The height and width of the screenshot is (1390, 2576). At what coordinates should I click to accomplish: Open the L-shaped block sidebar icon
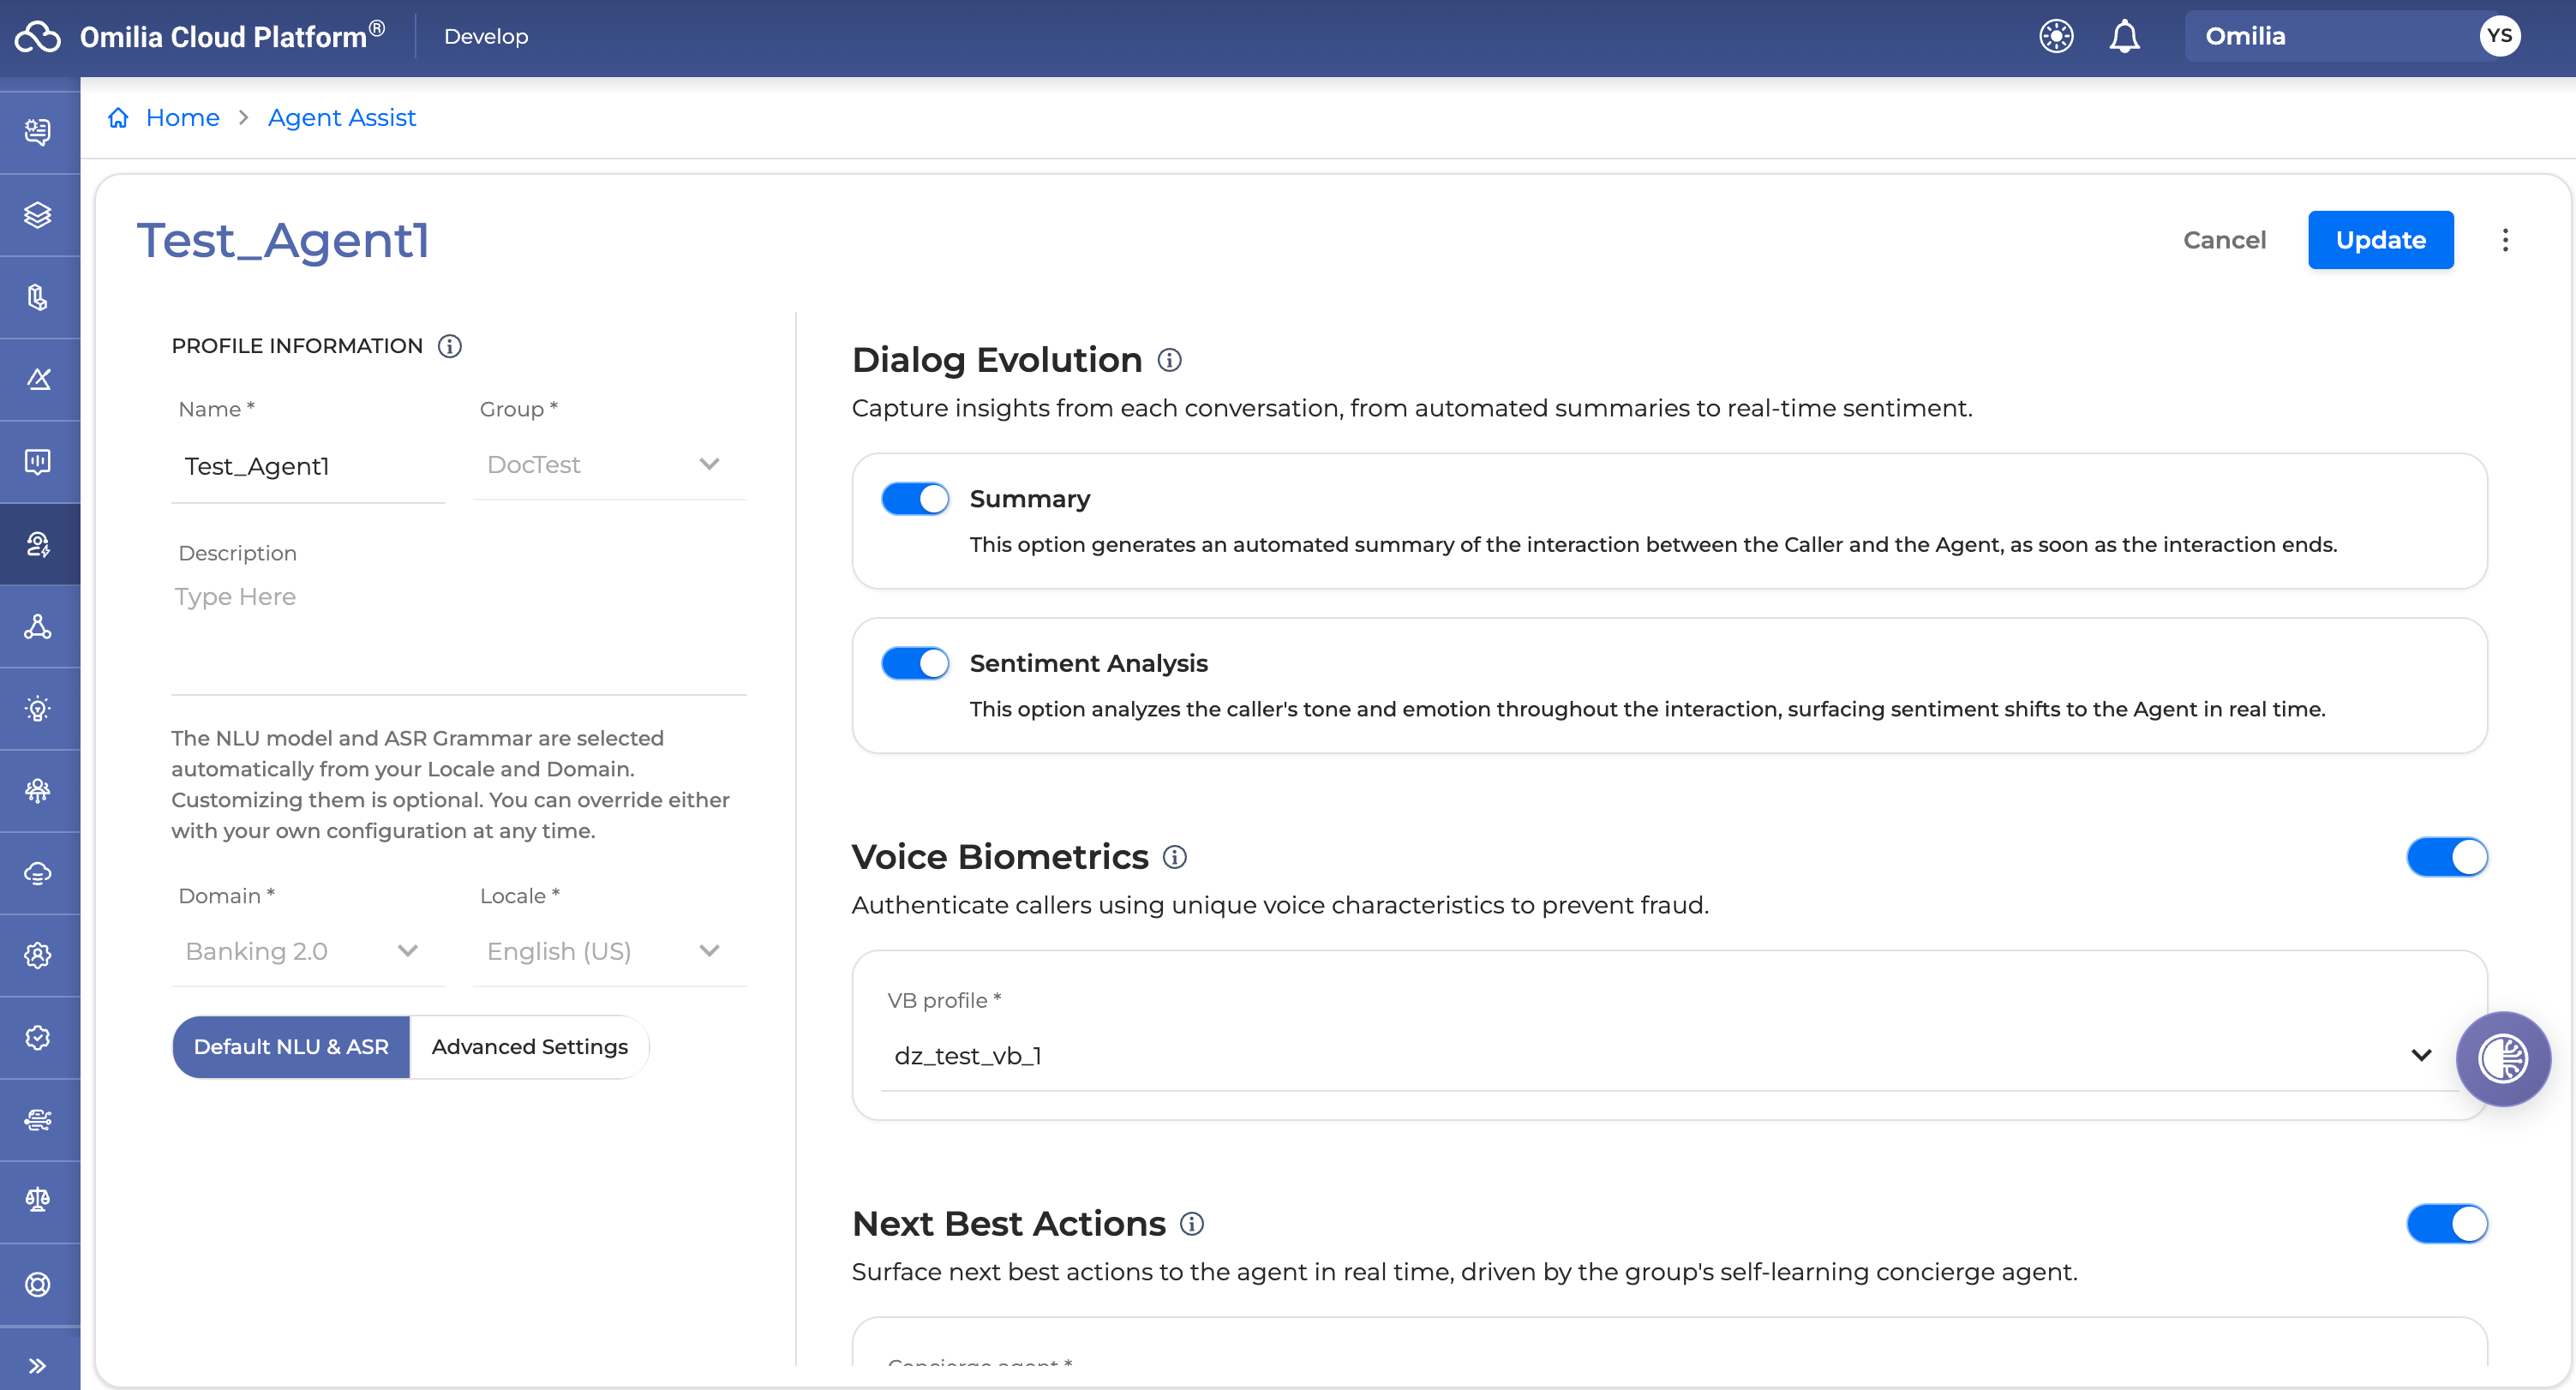click(38, 297)
